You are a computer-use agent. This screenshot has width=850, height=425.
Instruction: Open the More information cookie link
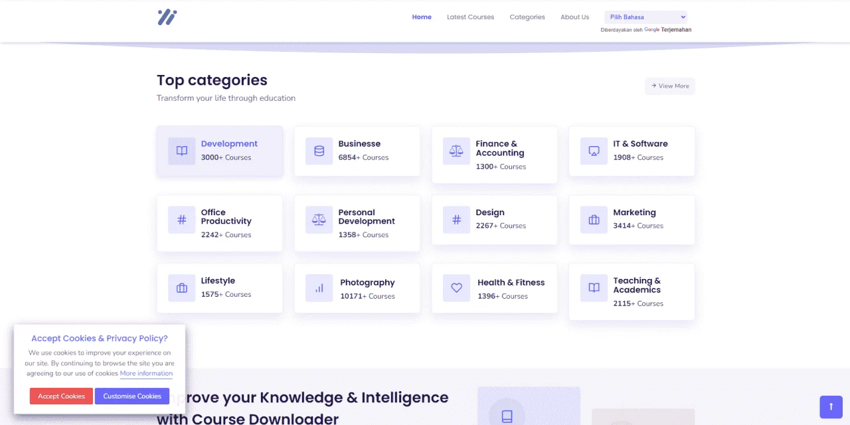tap(146, 373)
